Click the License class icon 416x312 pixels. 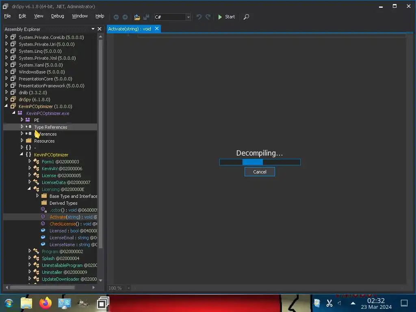pos(36,175)
